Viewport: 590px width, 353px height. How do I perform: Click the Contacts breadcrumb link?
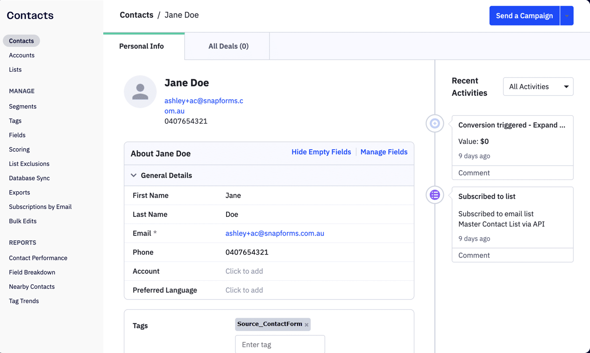136,15
